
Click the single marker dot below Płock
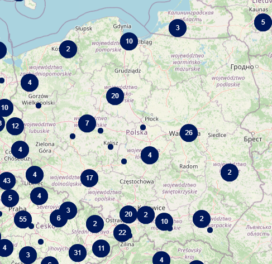point(143,127)
